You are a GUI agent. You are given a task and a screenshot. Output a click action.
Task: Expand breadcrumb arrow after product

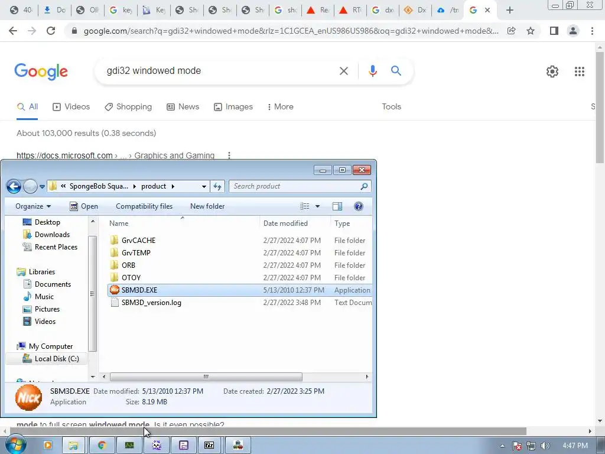(x=173, y=186)
